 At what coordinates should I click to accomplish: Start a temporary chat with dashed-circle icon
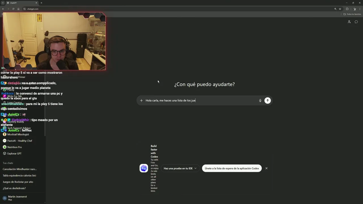click(356, 22)
